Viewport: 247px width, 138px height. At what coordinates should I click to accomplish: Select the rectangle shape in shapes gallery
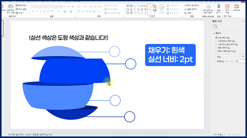(142, 6)
